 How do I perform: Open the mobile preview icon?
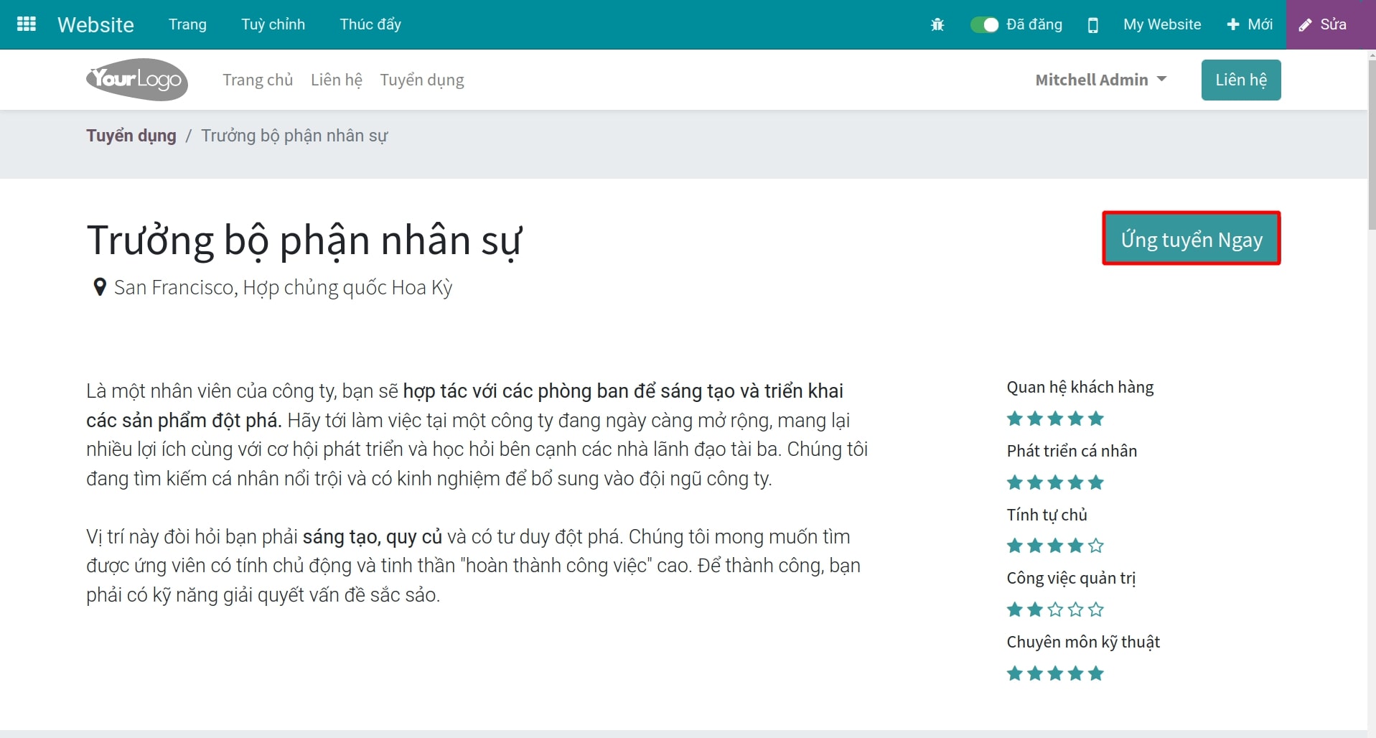pyautogui.click(x=1092, y=24)
